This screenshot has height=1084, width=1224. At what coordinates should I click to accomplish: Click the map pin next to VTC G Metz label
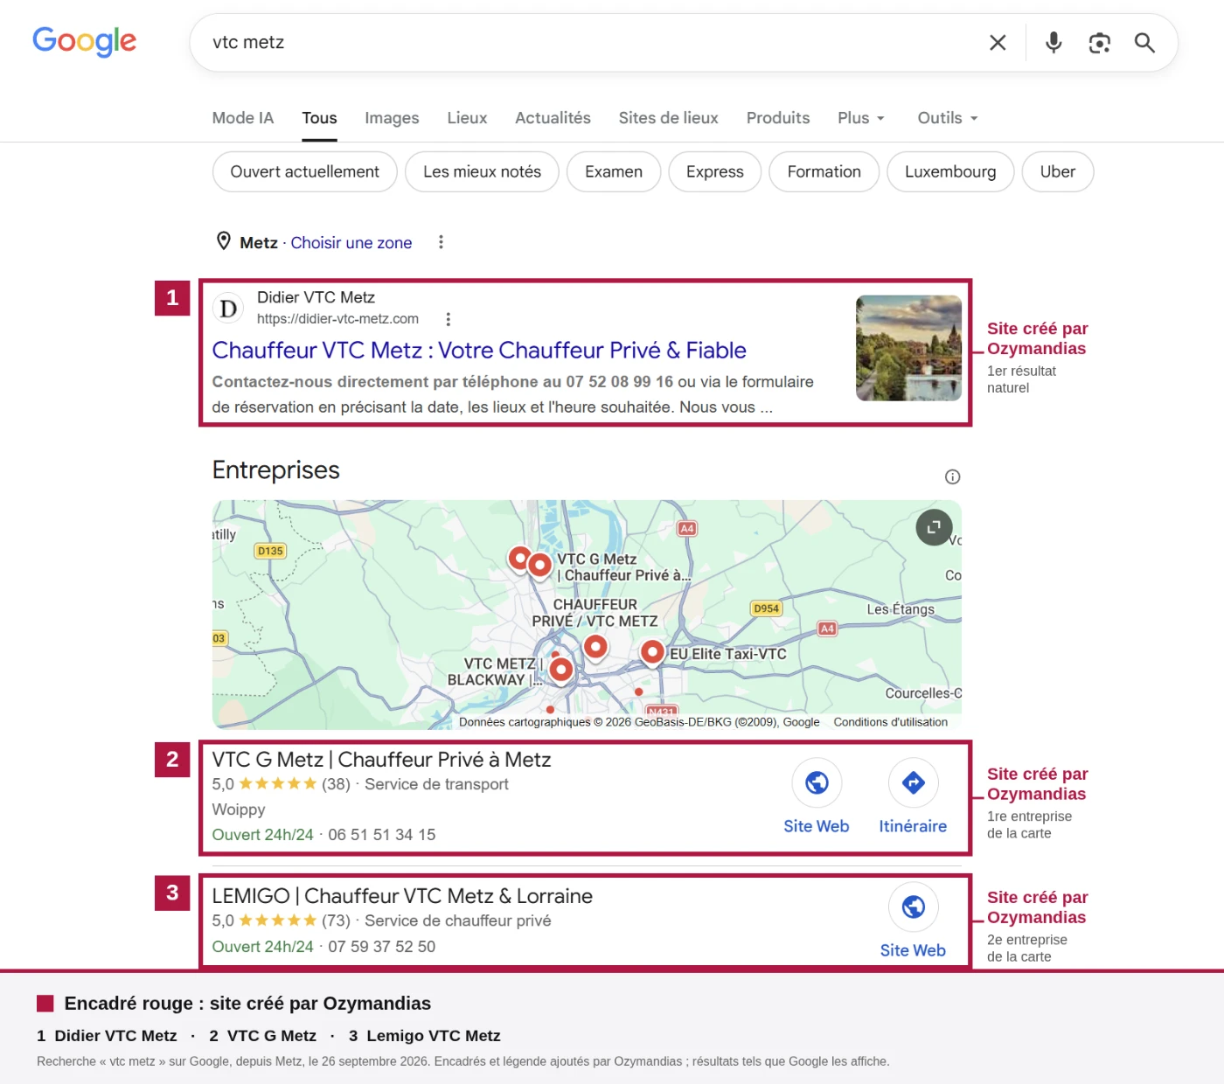click(539, 565)
